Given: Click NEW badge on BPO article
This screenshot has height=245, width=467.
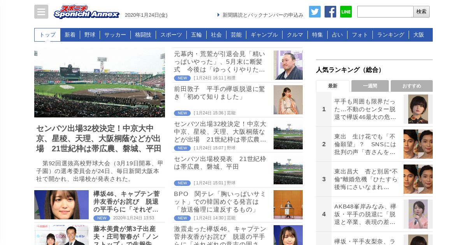Looking at the screenshot, I should pyautogui.click(x=182, y=218).
